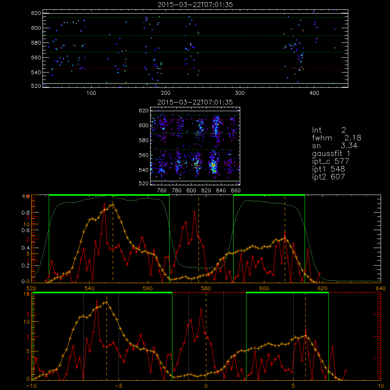The width and height of the screenshot is (390, 390).
Task: Click the 'ipt_c 577' readout
Action: tap(331, 161)
